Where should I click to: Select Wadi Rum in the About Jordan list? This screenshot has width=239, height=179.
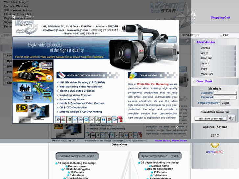point(207,74)
